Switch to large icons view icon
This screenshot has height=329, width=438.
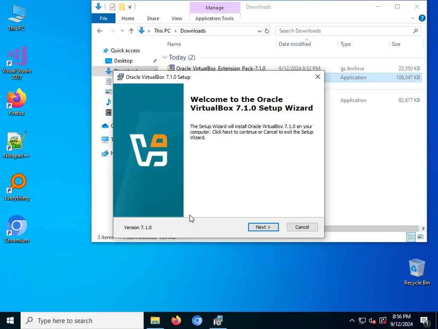click(x=420, y=237)
